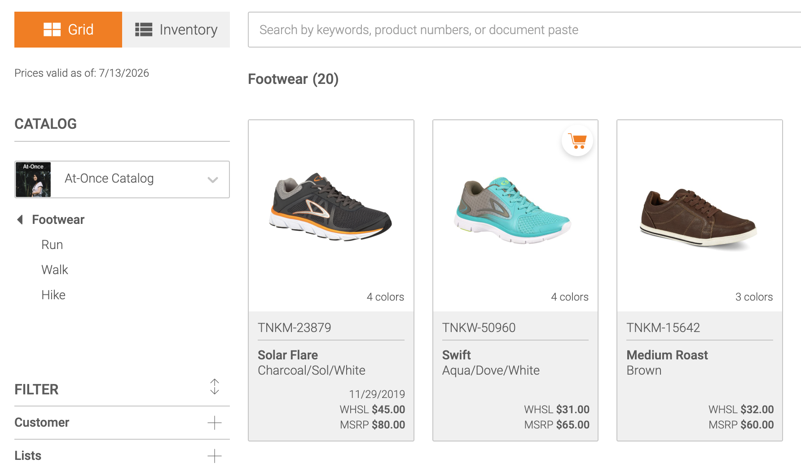Click MSRP $60.00 price
Viewport: 801px width, 472px height.
pyautogui.click(x=741, y=425)
